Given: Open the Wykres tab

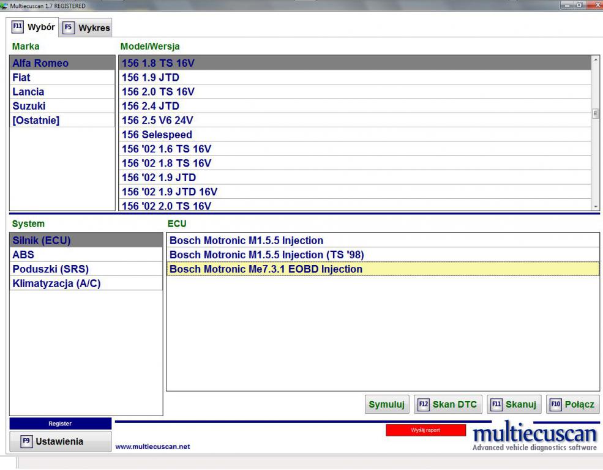Looking at the screenshot, I should click(x=86, y=28).
